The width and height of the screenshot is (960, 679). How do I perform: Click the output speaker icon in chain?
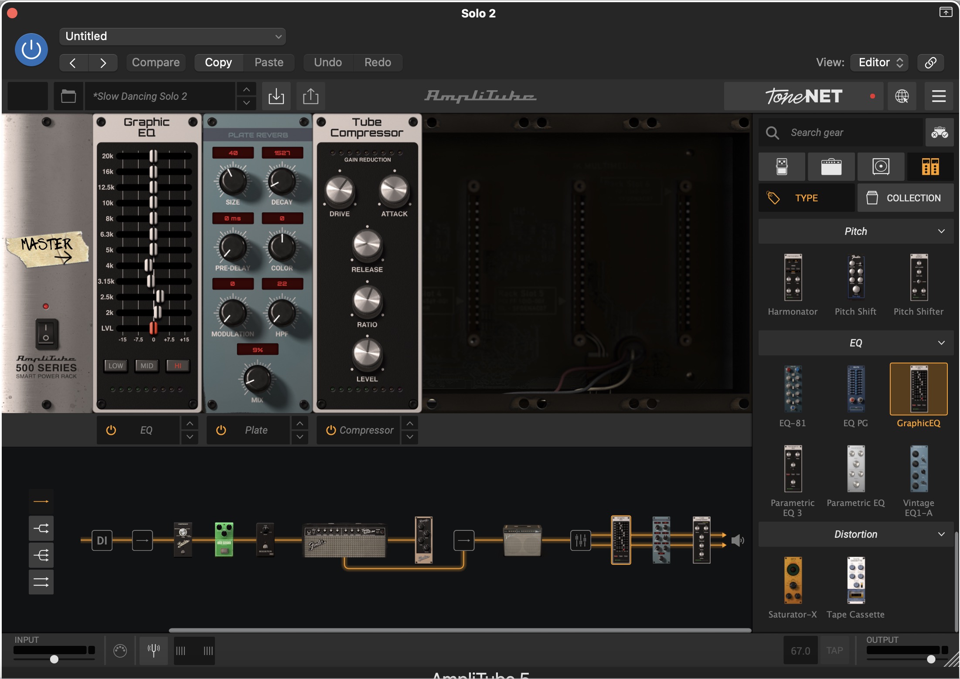[x=738, y=540]
